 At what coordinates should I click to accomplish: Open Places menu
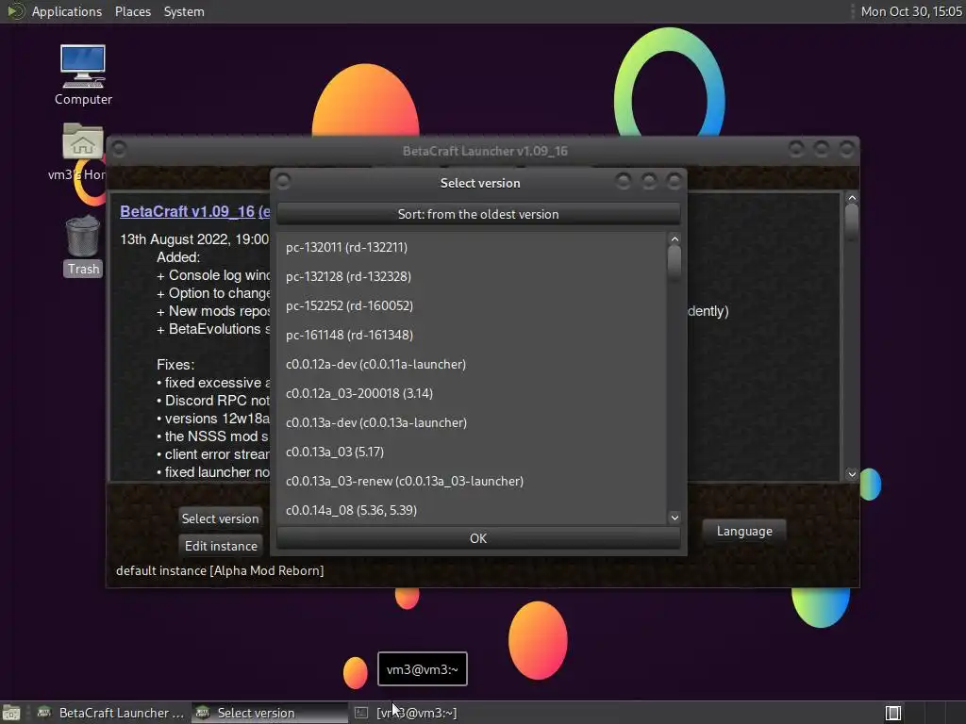(x=132, y=11)
